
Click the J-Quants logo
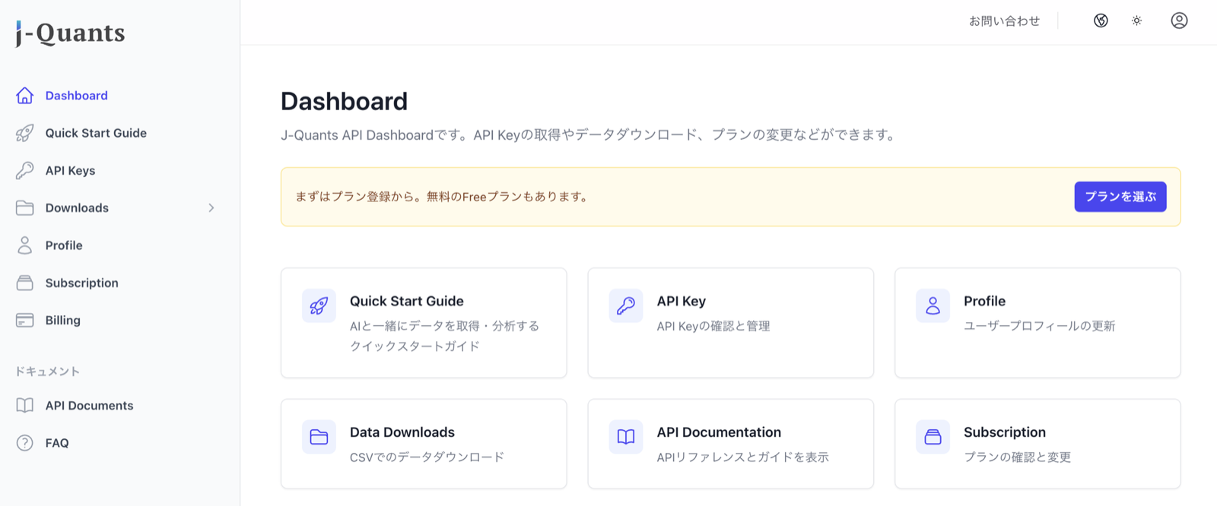70,33
